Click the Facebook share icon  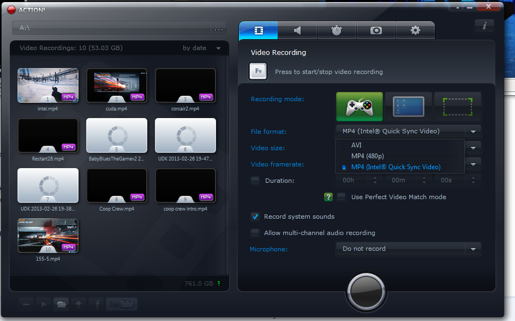(97, 304)
